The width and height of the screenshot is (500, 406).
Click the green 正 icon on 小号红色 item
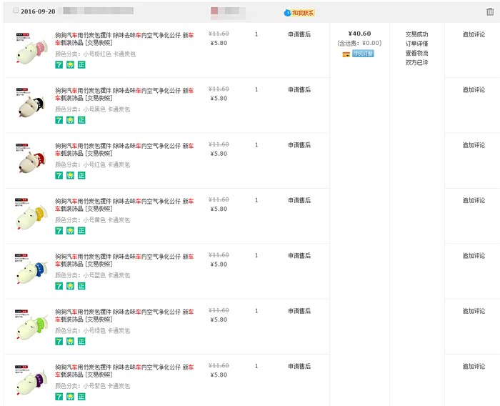point(81,175)
